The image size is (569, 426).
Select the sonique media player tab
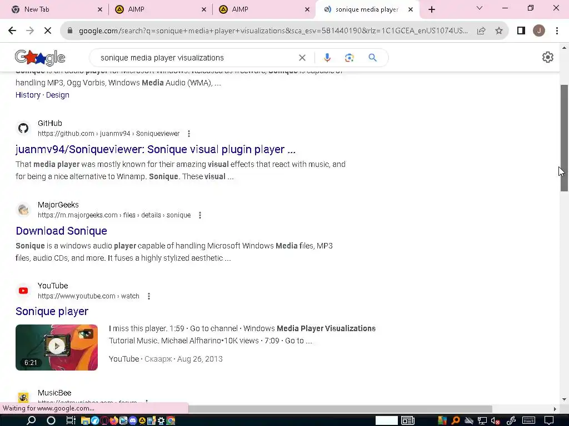tap(367, 9)
